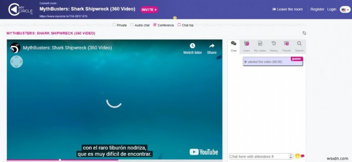This screenshot has width=352, height=162.
Task: Open the Playlist tab
Action: click(x=286, y=46)
